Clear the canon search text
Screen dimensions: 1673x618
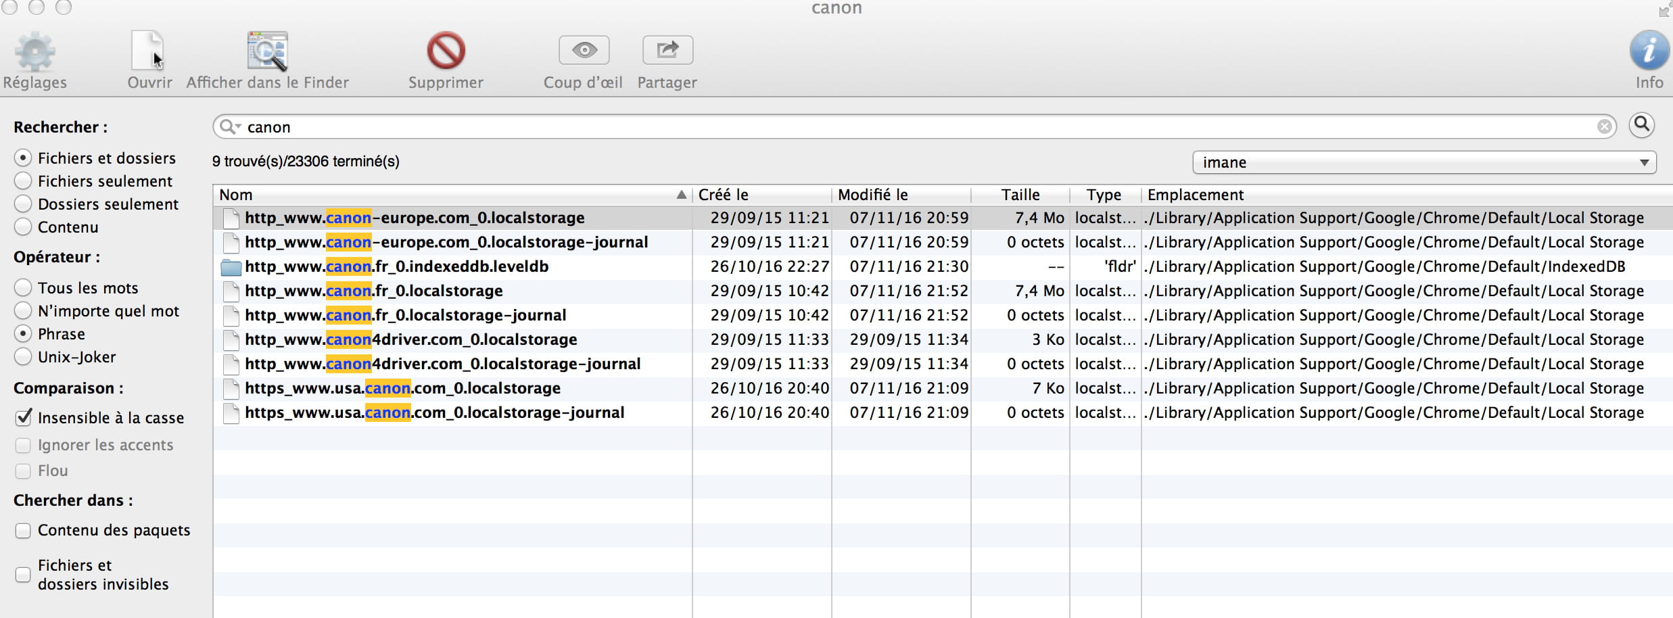point(1604,127)
